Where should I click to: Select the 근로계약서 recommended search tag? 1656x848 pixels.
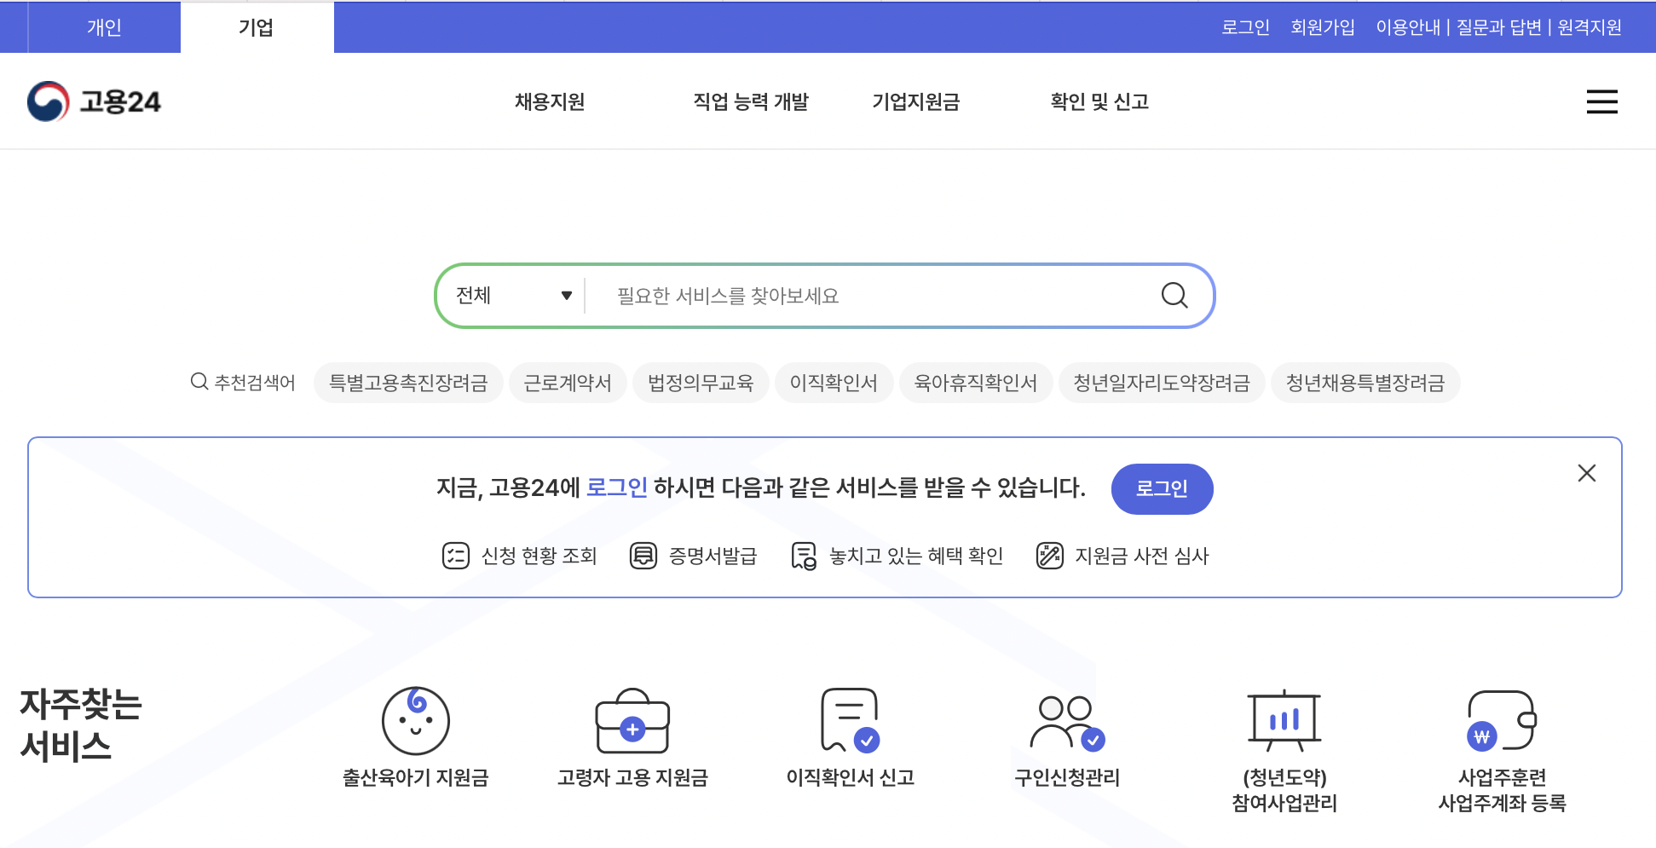[568, 383]
